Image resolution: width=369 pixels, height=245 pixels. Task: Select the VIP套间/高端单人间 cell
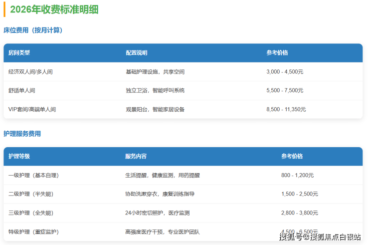tap(32, 109)
